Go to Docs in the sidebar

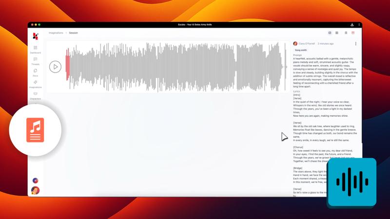pos(35,73)
